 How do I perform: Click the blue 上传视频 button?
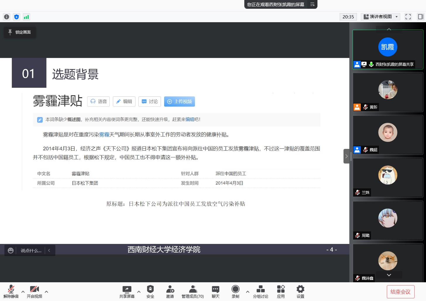coord(179,102)
